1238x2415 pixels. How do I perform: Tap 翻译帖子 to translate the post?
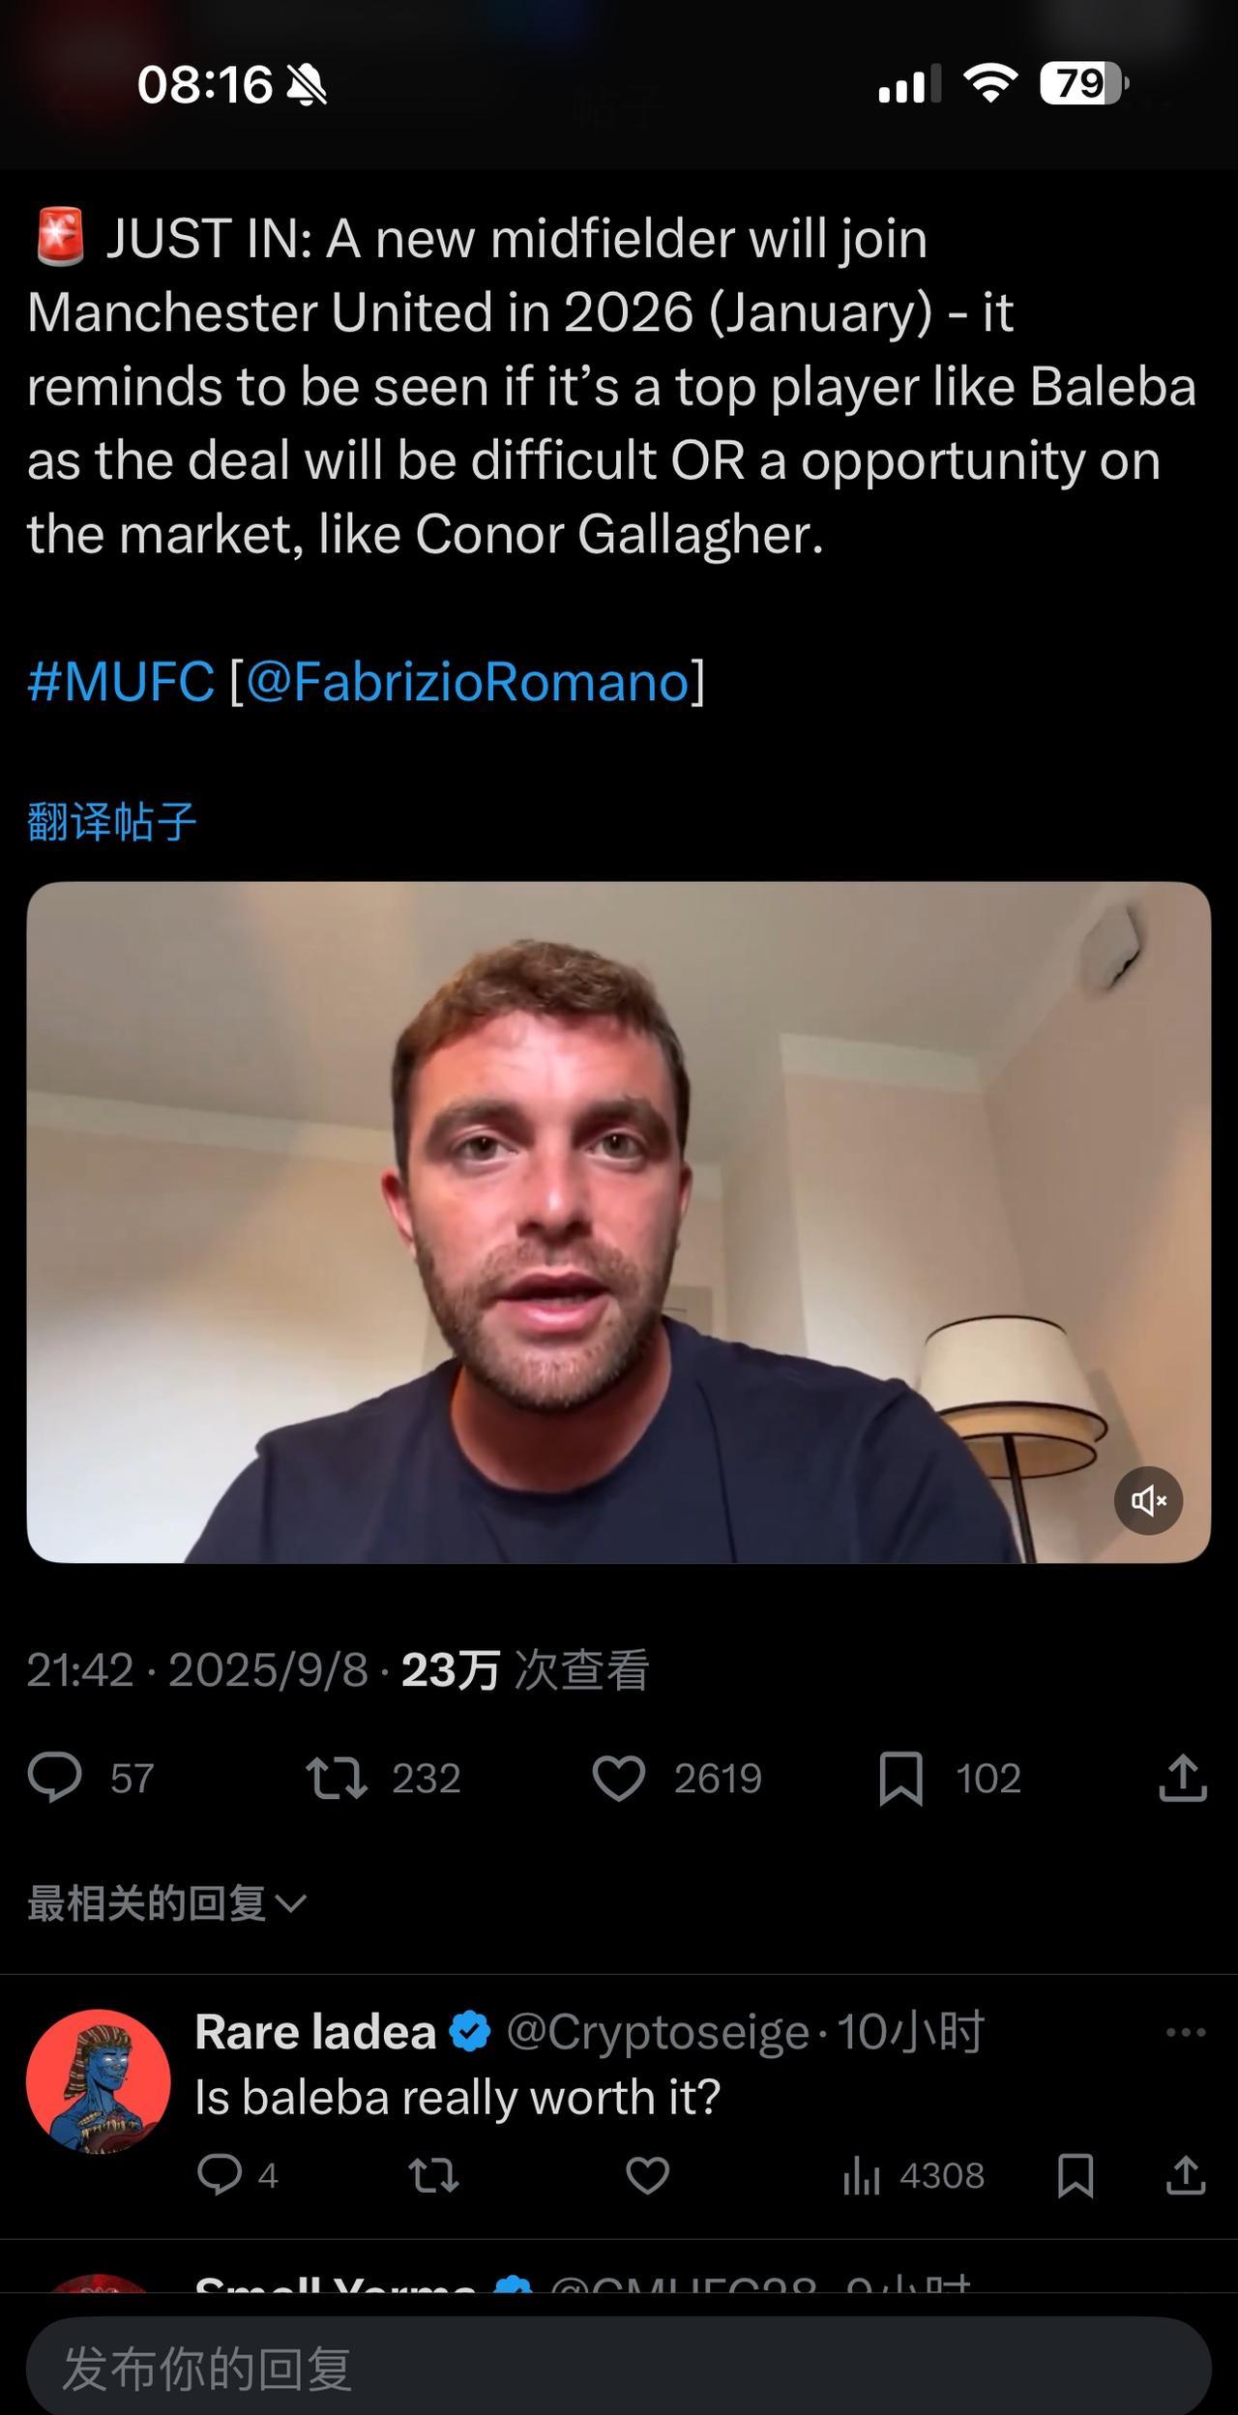(112, 822)
